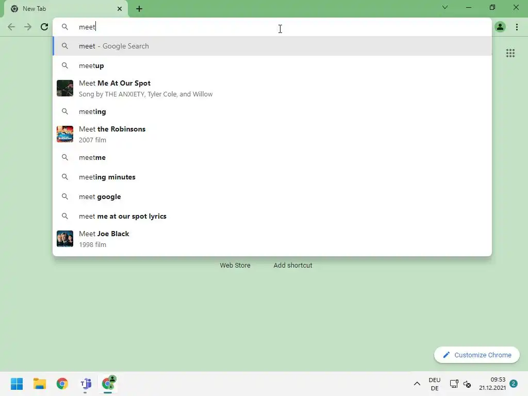Close the New Tab tab
Image resolution: width=528 pixels, height=396 pixels.
tap(120, 9)
